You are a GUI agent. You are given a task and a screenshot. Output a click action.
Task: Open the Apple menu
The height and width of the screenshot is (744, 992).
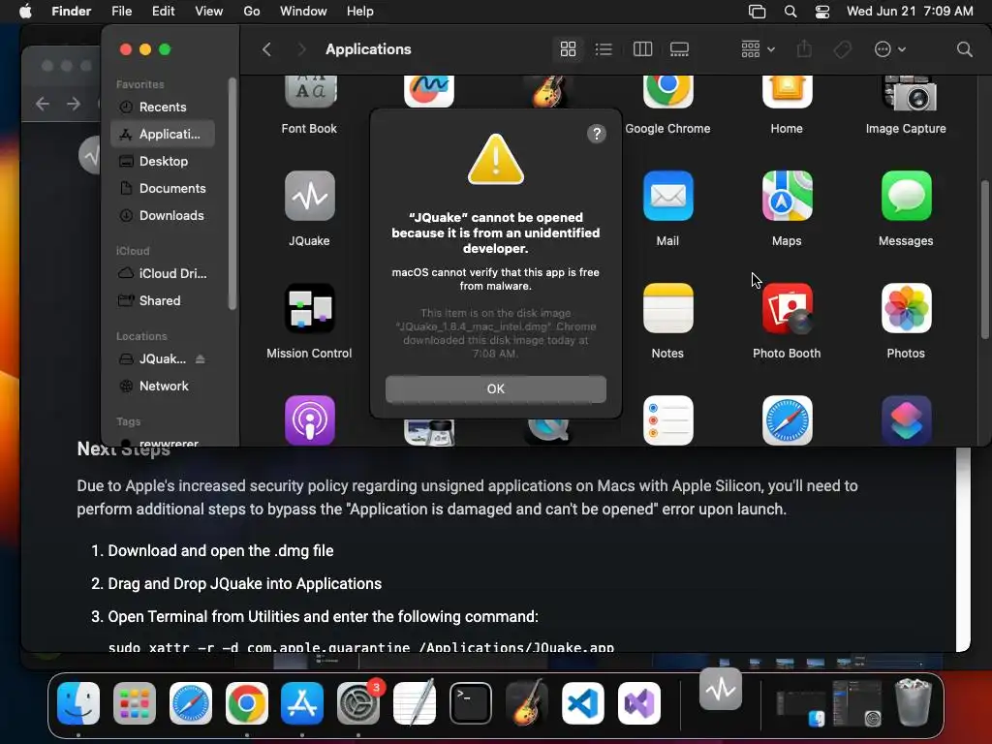(25, 12)
